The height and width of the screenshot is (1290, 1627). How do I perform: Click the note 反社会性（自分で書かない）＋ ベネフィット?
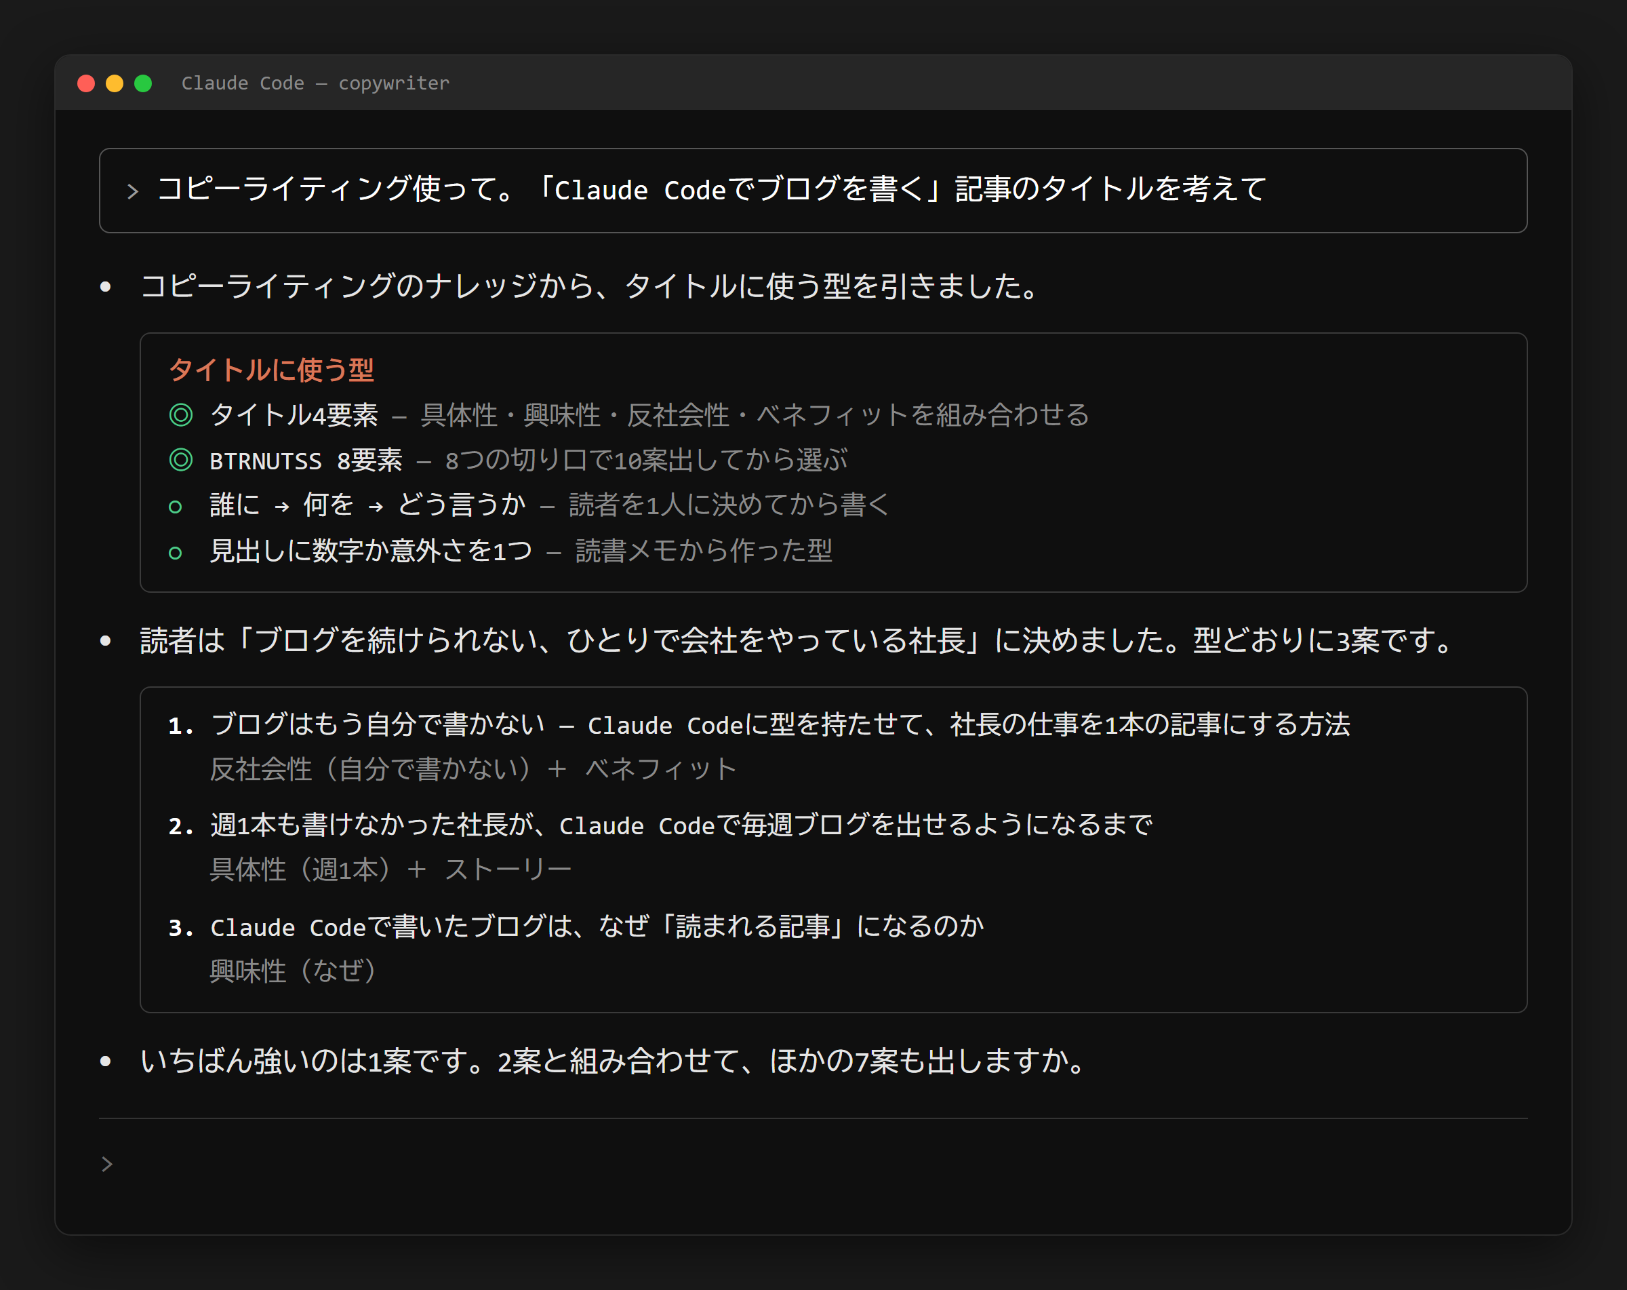(473, 768)
